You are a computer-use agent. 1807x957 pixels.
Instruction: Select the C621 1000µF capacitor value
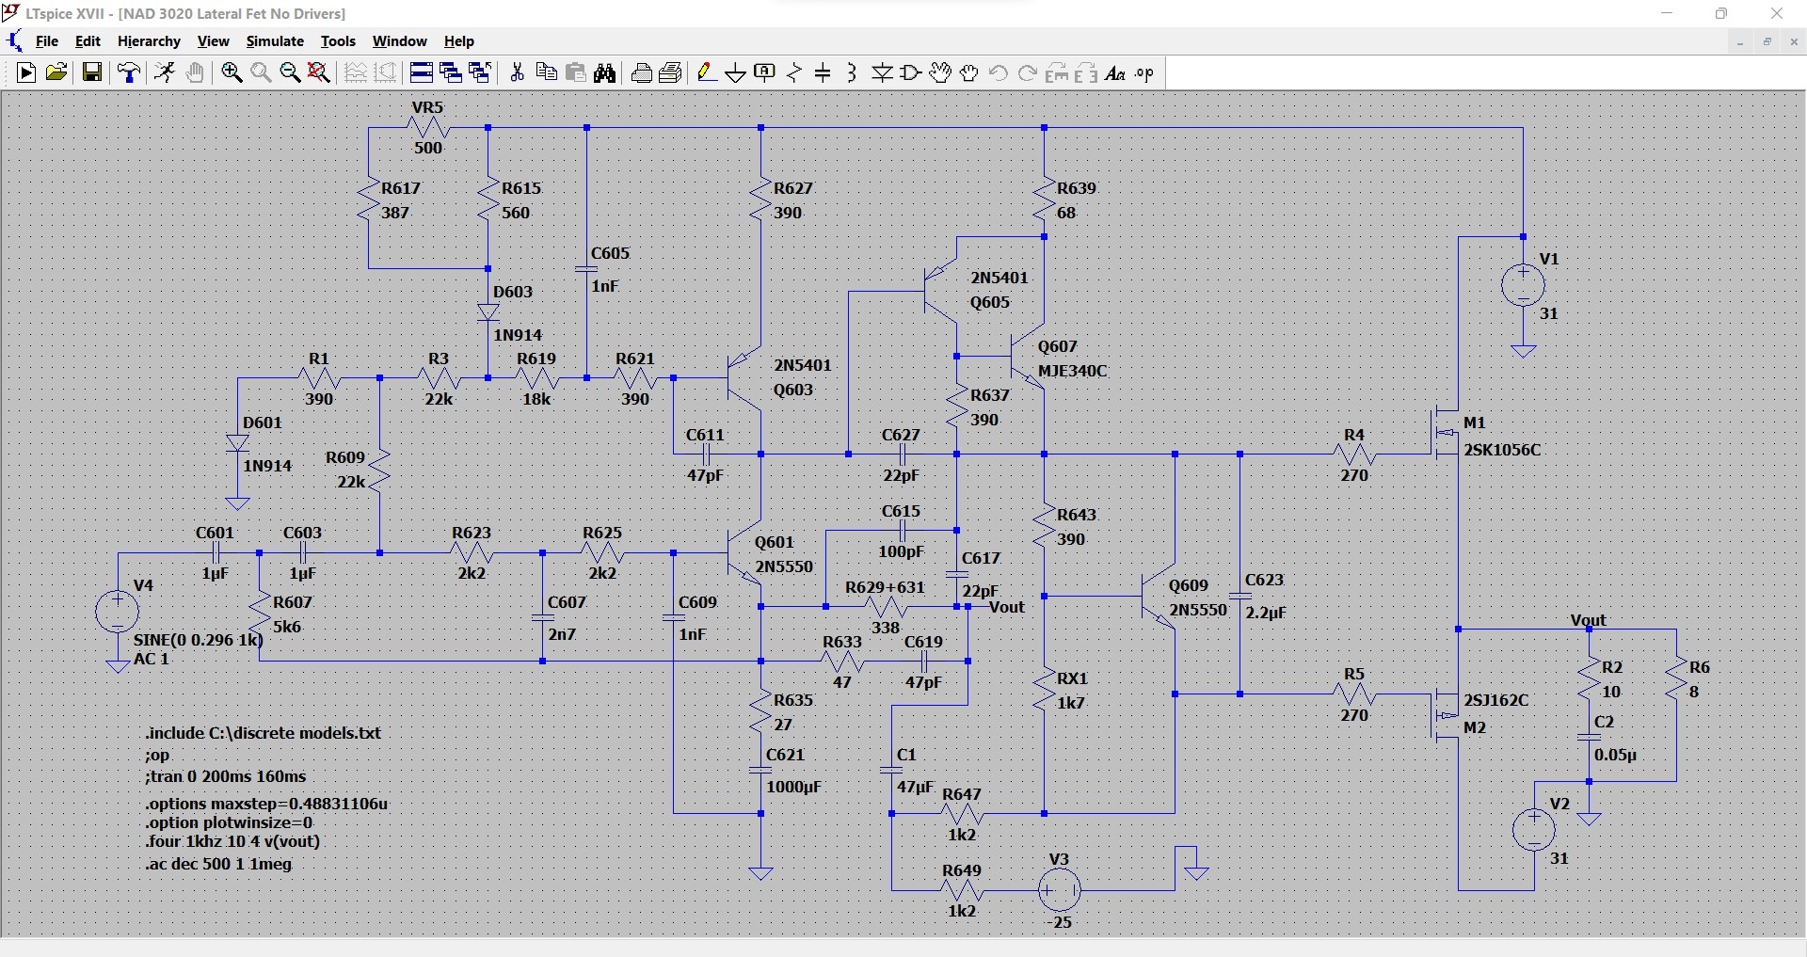[x=794, y=787]
